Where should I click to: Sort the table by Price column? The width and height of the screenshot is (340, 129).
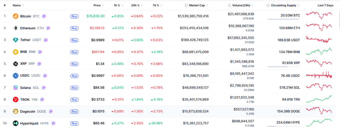point(99,5)
